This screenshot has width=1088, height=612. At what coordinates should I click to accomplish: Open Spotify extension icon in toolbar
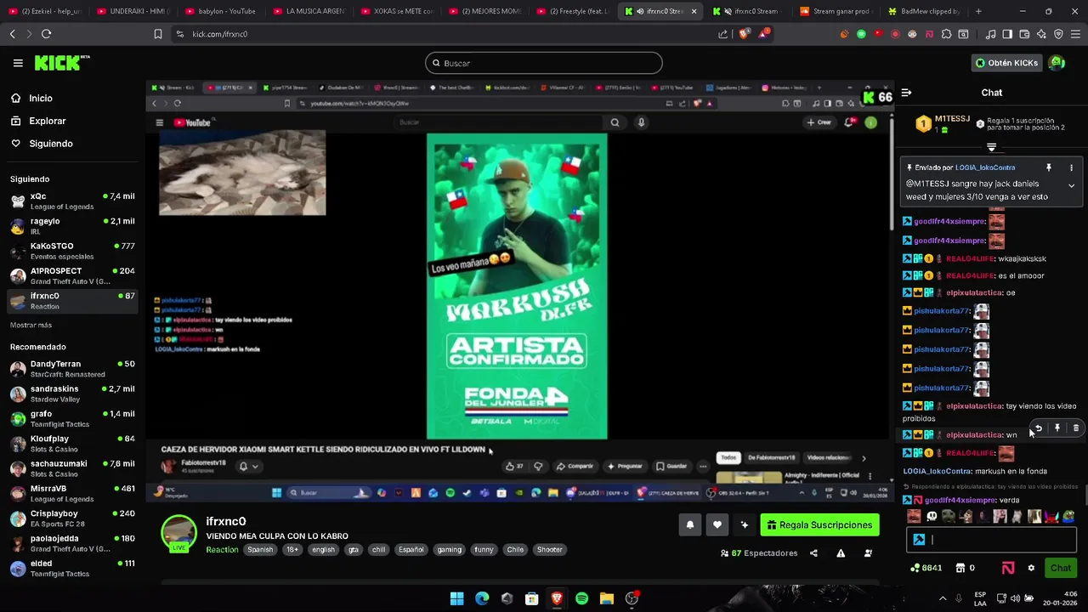point(861,34)
